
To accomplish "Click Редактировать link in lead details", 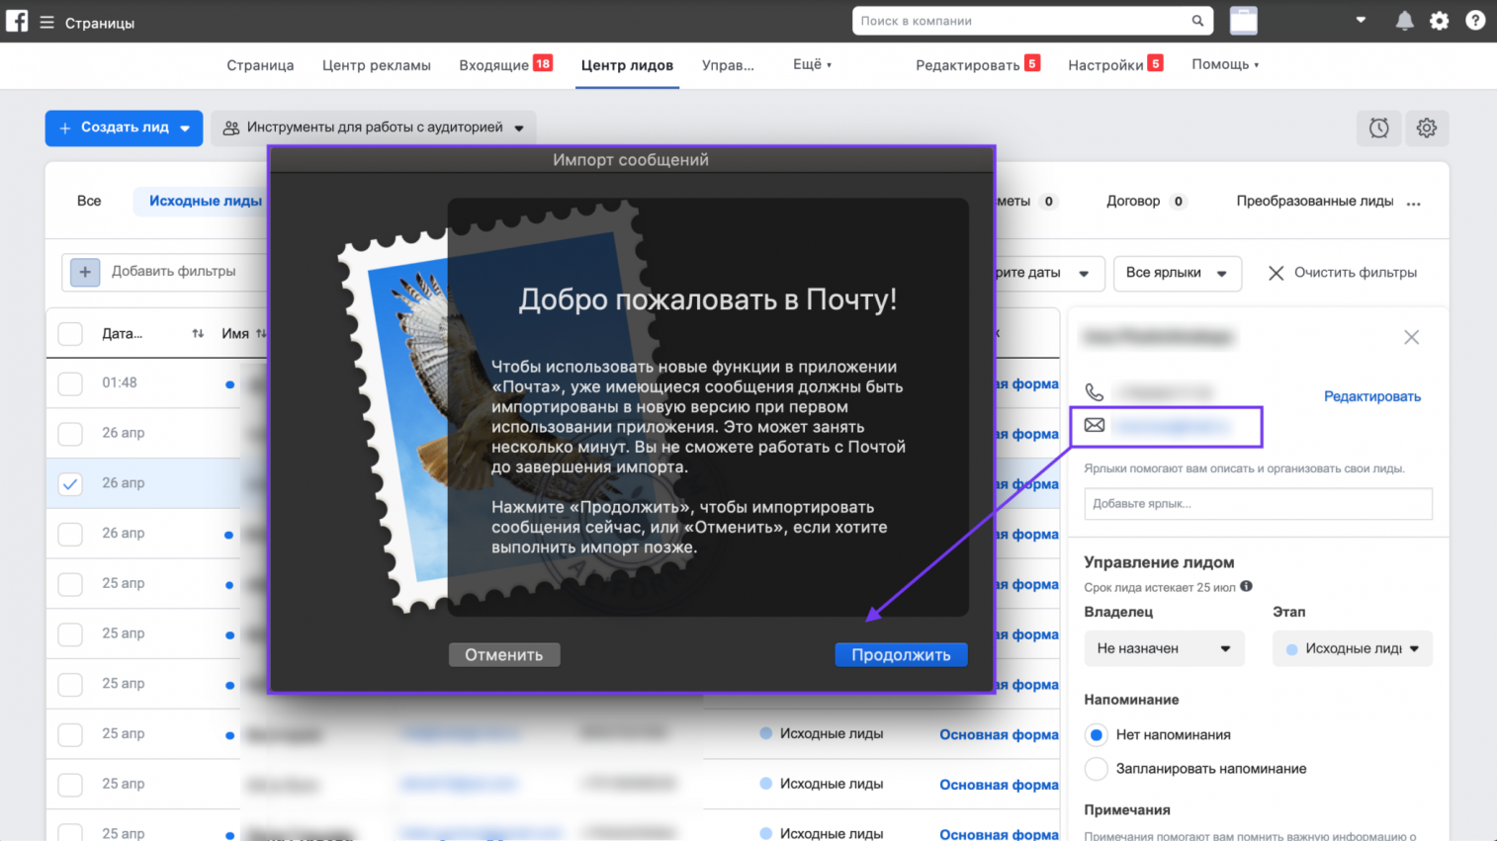I will (x=1372, y=396).
